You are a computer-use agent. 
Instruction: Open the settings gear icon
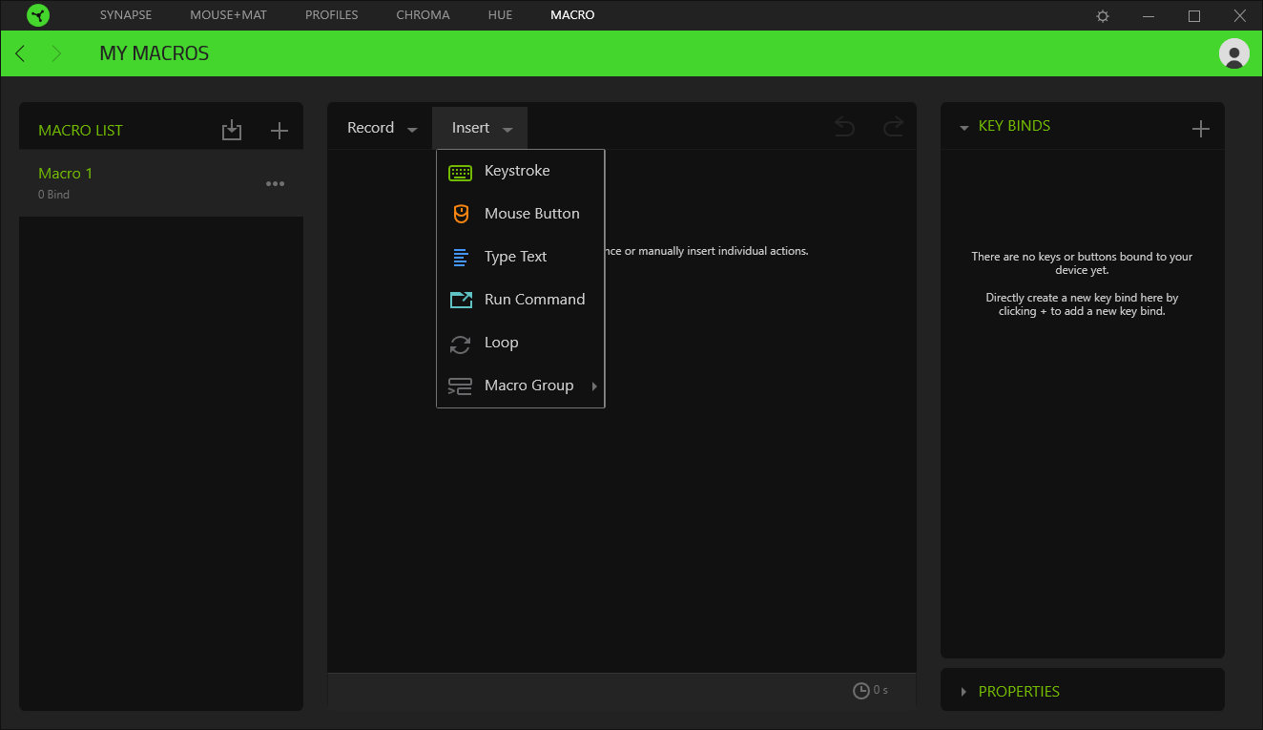click(1103, 16)
